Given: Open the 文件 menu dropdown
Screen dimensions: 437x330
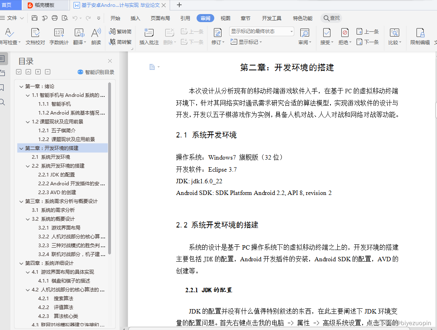Looking at the screenshot, I should (x=12, y=18).
